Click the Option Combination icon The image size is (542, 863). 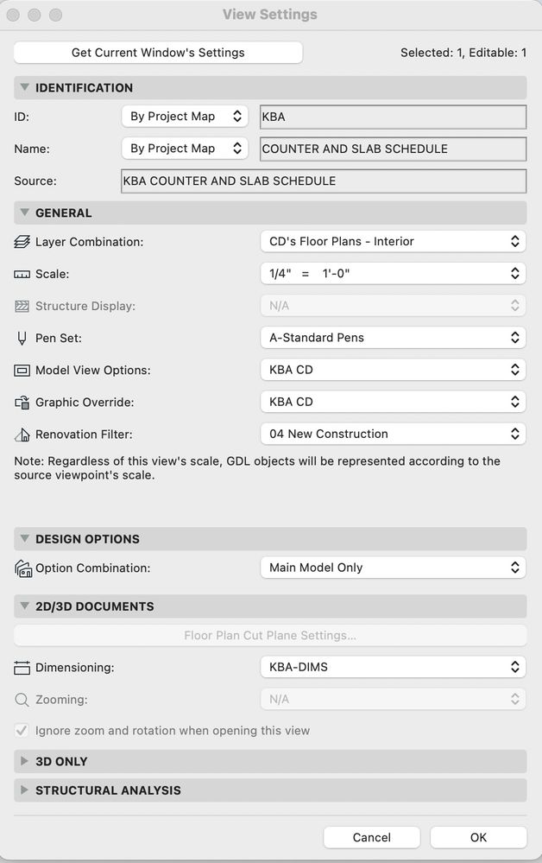tap(24, 568)
